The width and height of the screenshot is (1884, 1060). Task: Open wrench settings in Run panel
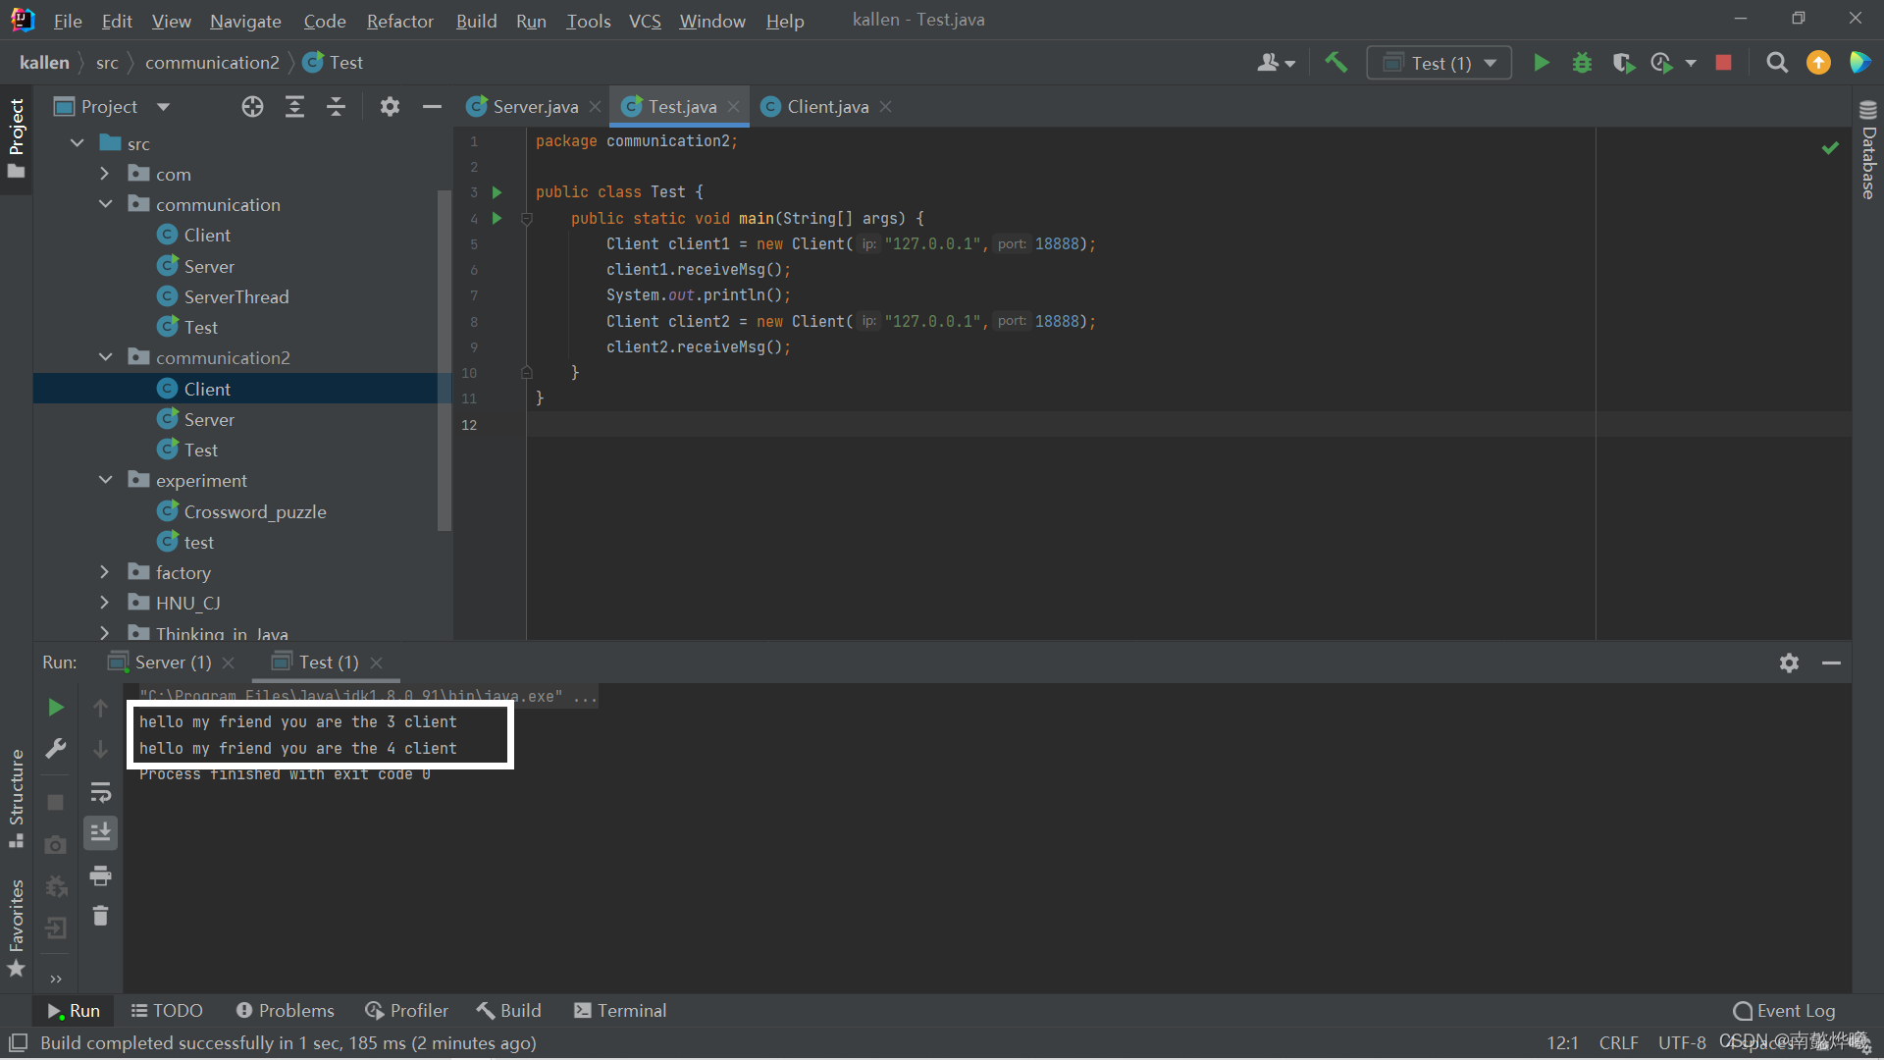pyautogui.click(x=56, y=749)
